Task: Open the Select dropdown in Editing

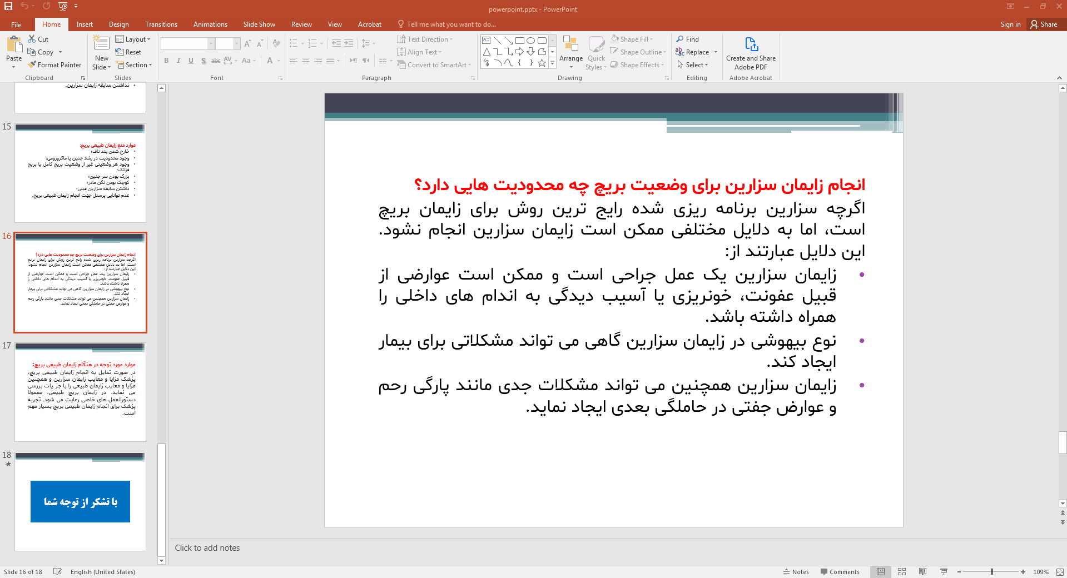Action: click(692, 65)
